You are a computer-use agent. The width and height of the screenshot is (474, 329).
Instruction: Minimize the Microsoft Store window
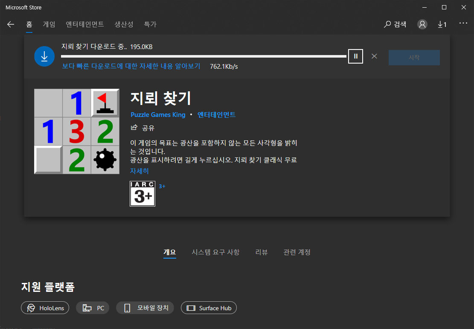425,7
